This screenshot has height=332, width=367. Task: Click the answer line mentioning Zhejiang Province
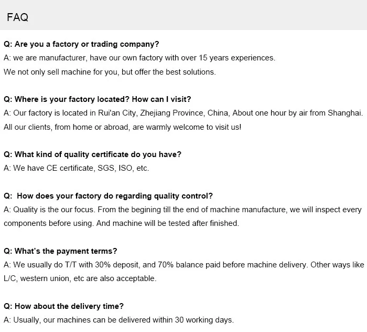[x=182, y=112]
